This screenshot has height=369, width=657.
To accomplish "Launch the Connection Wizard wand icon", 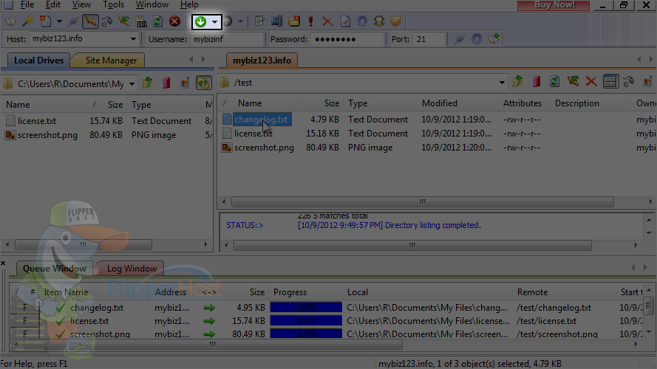I will [27, 21].
